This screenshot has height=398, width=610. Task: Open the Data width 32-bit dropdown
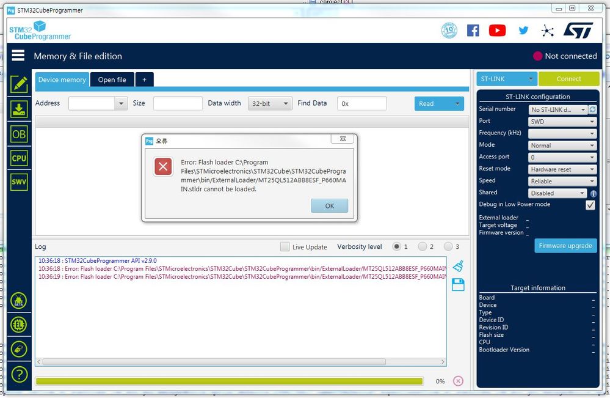point(270,103)
